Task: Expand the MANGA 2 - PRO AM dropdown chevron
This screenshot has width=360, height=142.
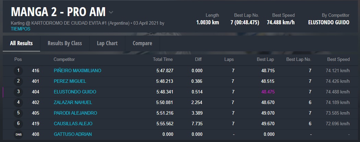Action: [x=111, y=12]
